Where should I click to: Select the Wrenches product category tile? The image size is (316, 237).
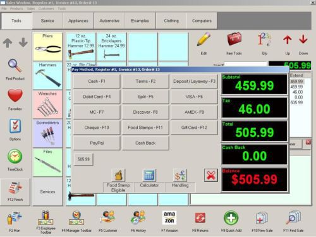[47, 104]
